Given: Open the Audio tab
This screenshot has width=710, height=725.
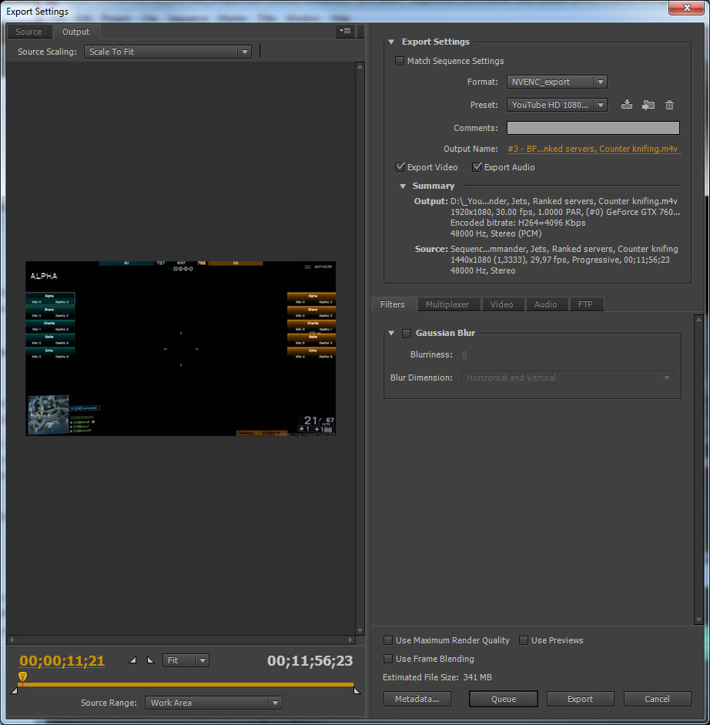Looking at the screenshot, I should (x=545, y=304).
